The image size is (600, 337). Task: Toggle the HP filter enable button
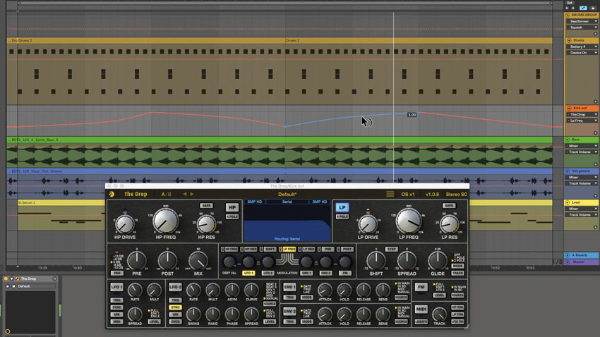tap(232, 207)
